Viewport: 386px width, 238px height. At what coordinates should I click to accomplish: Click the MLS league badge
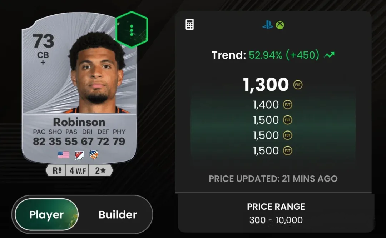pos(79,155)
